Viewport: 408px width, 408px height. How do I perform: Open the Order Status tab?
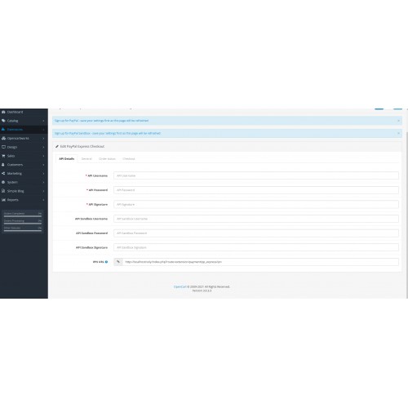(107, 158)
